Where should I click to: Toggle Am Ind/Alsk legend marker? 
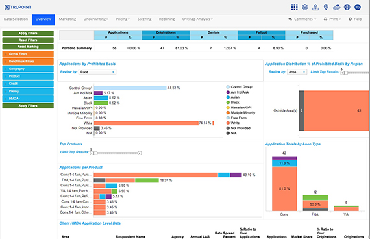tap(228, 92)
